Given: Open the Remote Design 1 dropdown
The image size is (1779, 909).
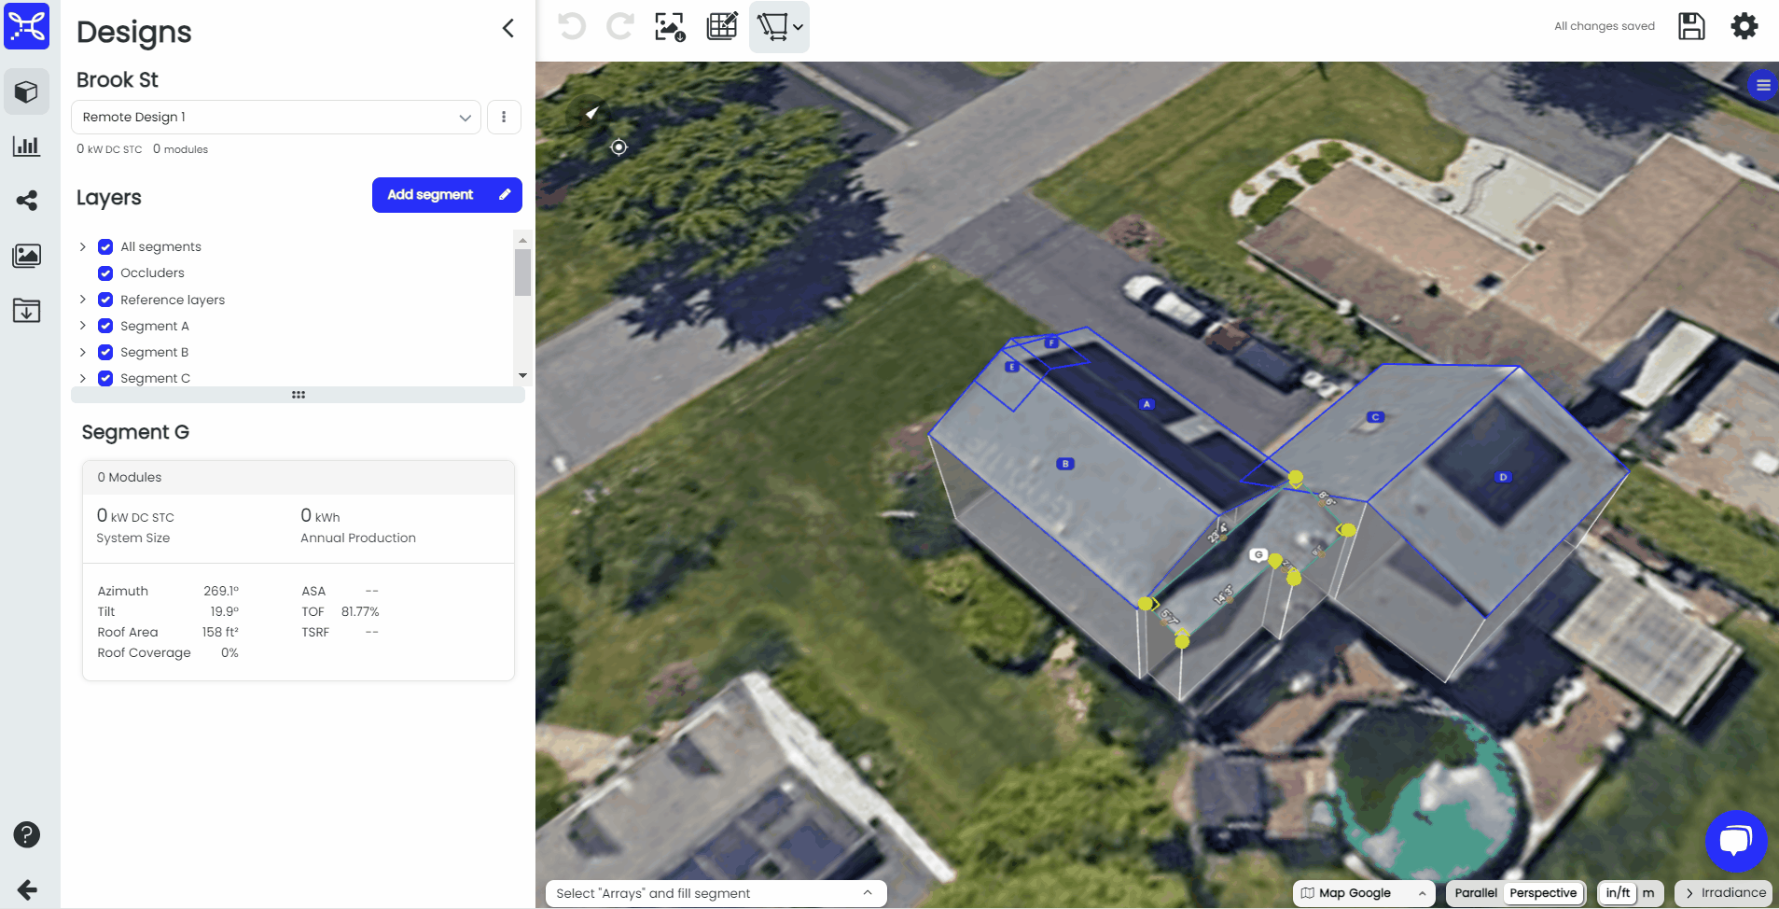Looking at the screenshot, I should pyautogui.click(x=276, y=118).
